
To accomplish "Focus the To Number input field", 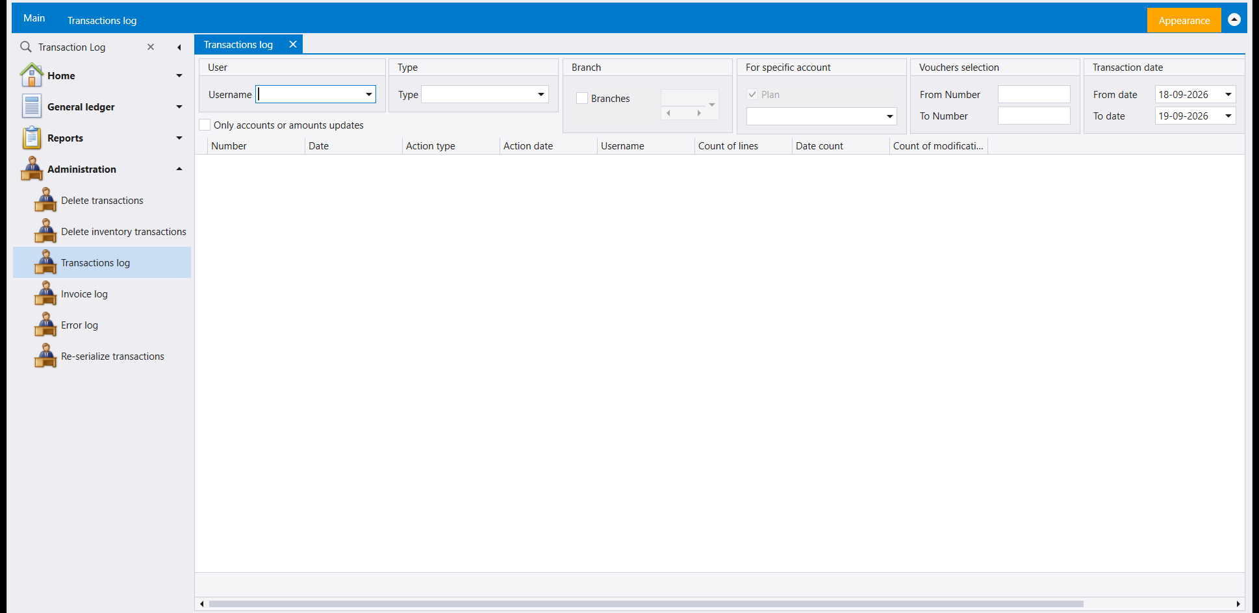I will click(1034, 116).
